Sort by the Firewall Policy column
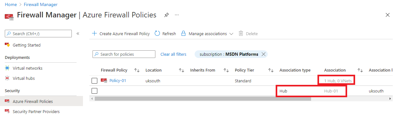This screenshot has height=120, width=395. (x=137, y=70)
